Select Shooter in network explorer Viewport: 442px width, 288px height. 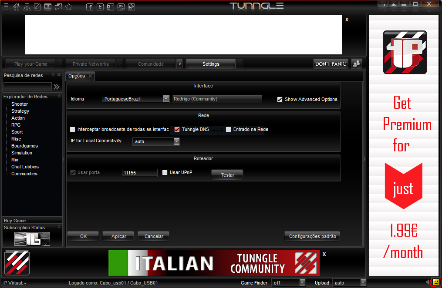(x=20, y=104)
